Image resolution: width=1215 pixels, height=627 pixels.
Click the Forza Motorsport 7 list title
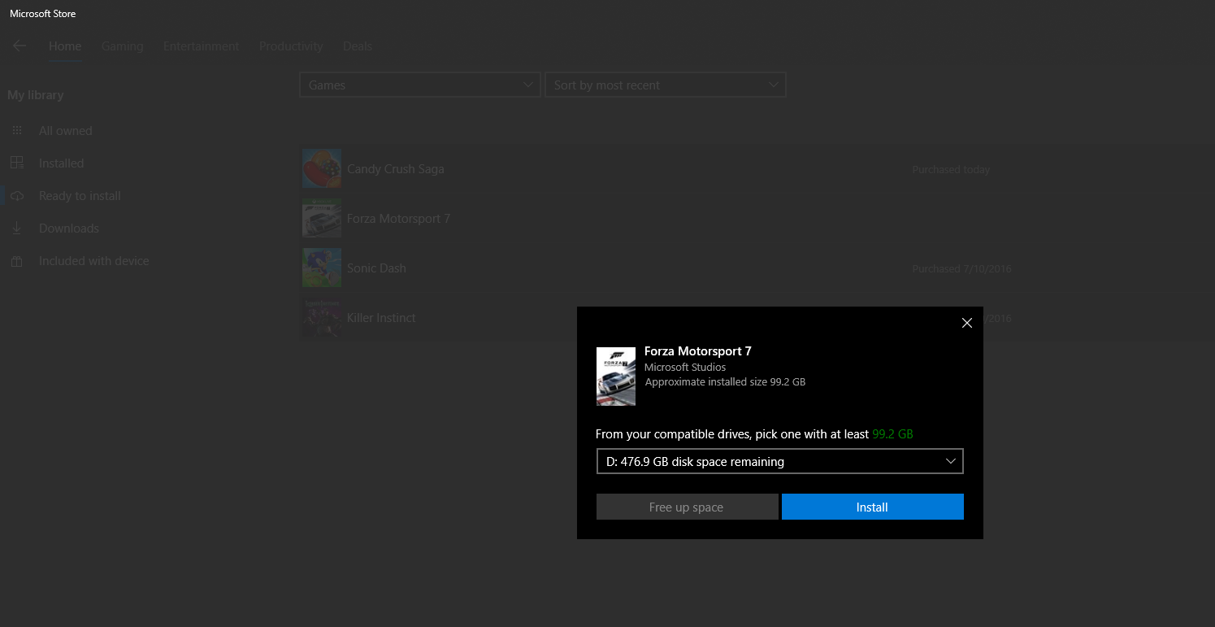(398, 219)
